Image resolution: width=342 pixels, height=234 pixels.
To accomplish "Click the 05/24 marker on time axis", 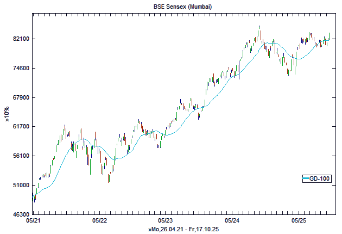I will [232, 221].
